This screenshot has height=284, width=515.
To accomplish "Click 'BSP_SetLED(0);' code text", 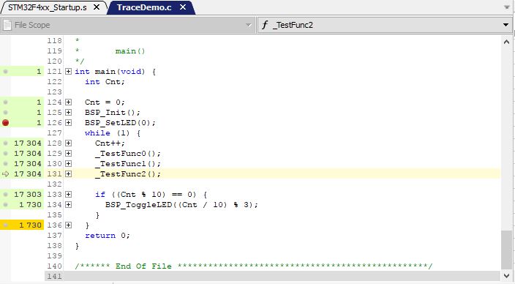I will (120, 123).
